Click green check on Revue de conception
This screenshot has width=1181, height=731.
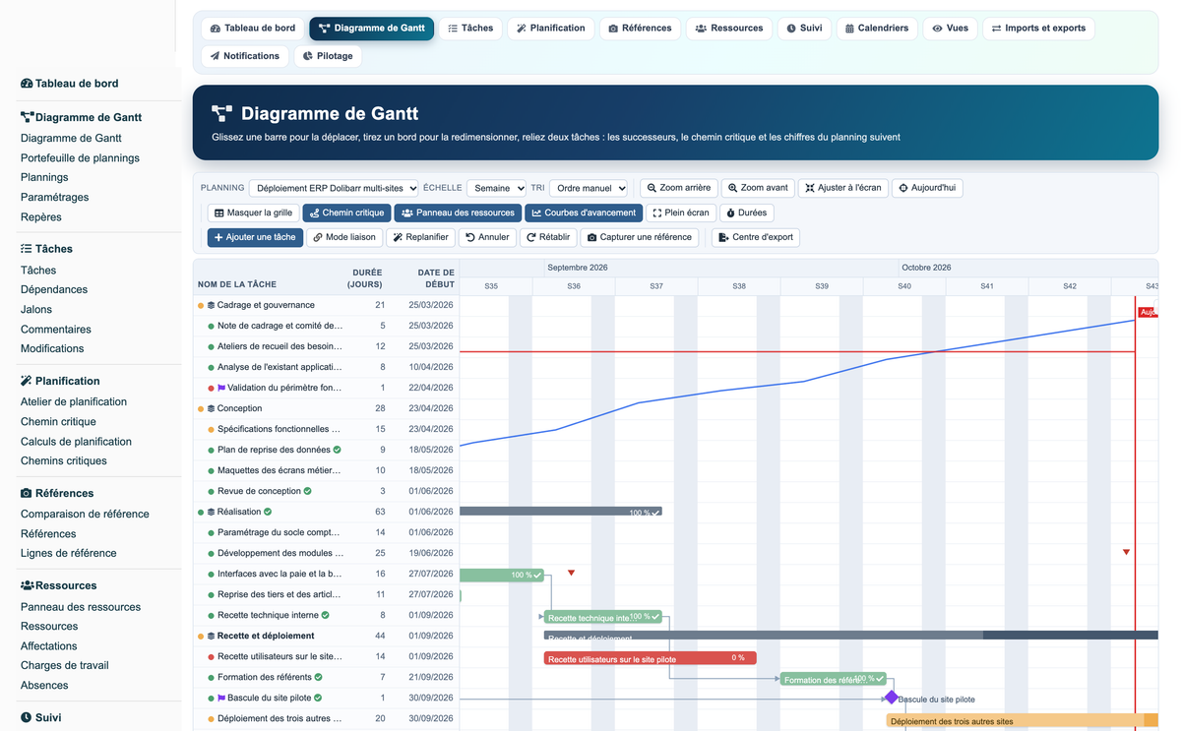pyautogui.click(x=308, y=491)
